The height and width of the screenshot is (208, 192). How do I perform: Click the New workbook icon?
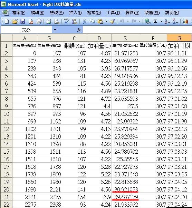tap(7, 21)
